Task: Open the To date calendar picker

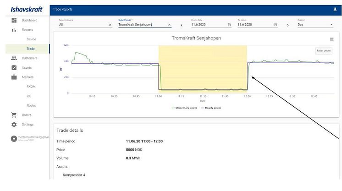Action: click(276, 25)
